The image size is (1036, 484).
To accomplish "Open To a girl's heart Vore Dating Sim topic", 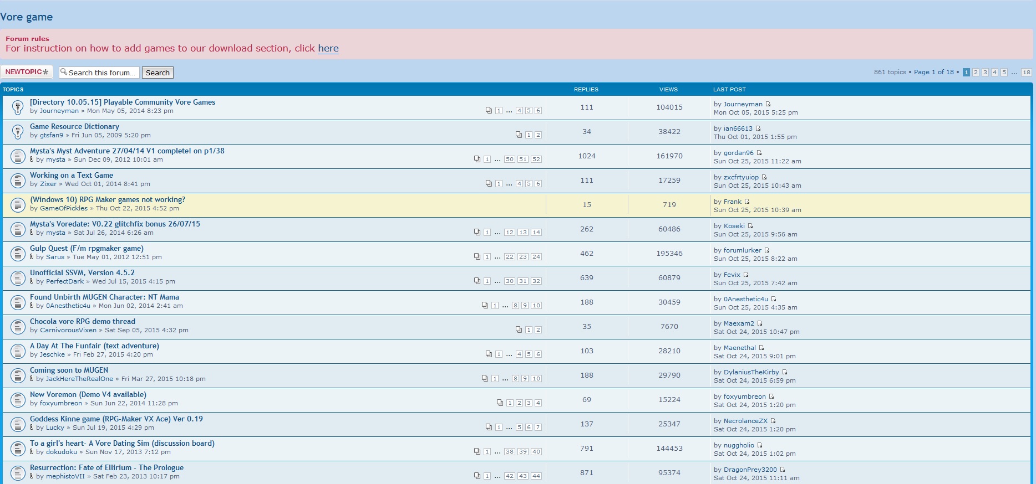I will click(x=122, y=443).
